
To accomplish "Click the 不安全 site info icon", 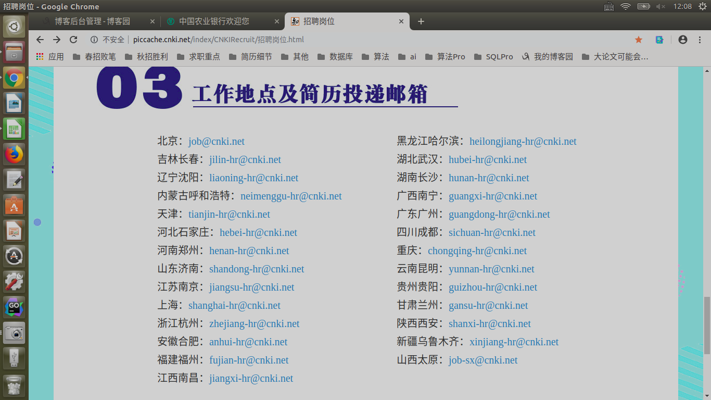I will click(94, 40).
